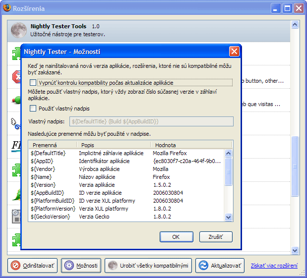Viewport: 307px width, 278px height.
Task: Open the Získať viac rozšírení link
Action: 274,266
